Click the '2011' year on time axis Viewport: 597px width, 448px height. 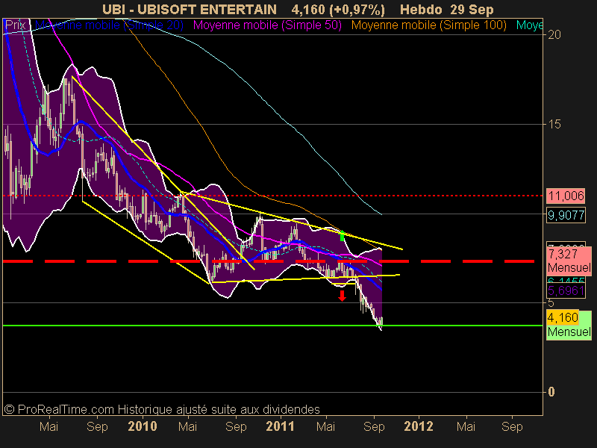(281, 426)
